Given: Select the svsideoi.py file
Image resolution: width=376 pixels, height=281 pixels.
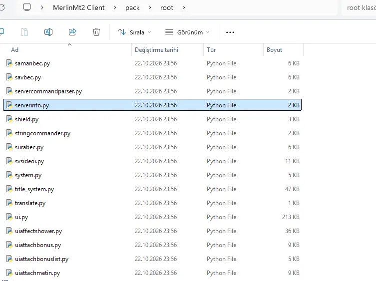Looking at the screenshot, I should [x=152, y=161].
